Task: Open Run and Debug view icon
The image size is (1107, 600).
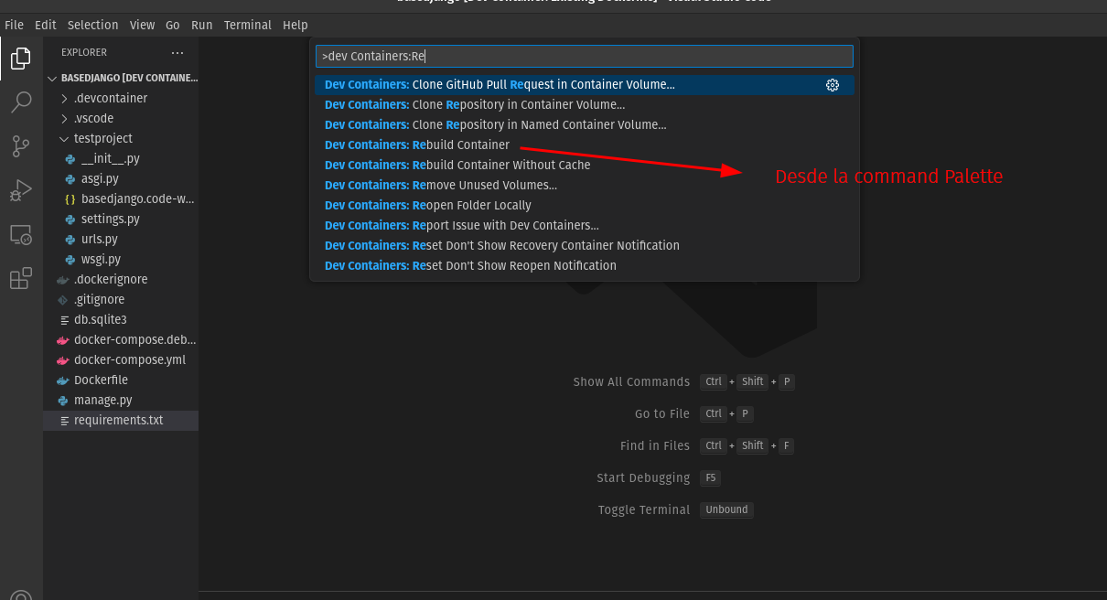Action: [x=21, y=190]
